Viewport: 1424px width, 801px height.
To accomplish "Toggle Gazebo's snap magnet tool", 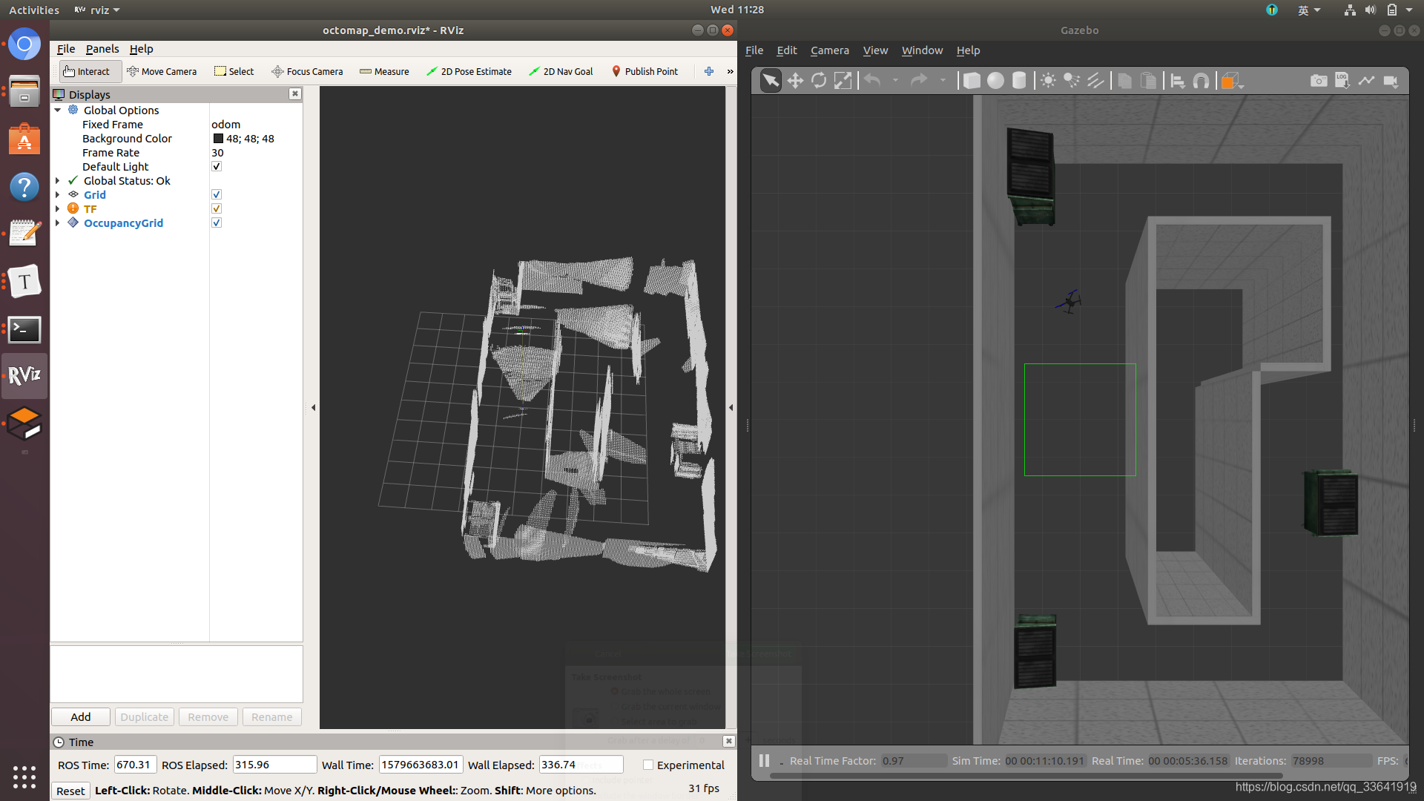I will (x=1201, y=81).
